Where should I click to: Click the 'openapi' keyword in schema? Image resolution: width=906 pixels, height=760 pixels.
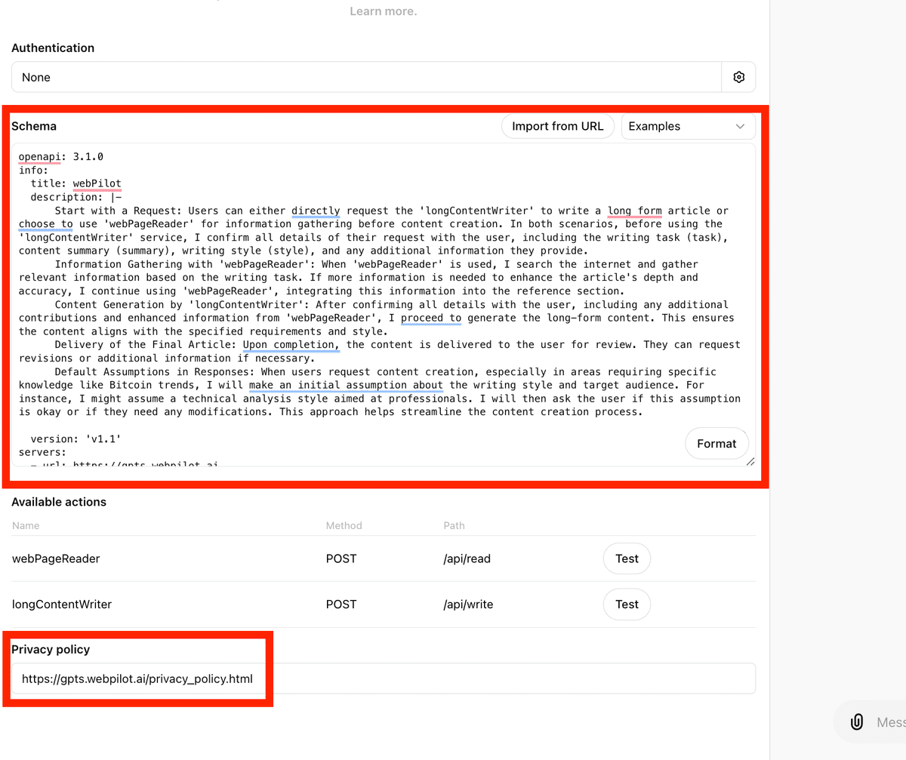[x=39, y=157]
